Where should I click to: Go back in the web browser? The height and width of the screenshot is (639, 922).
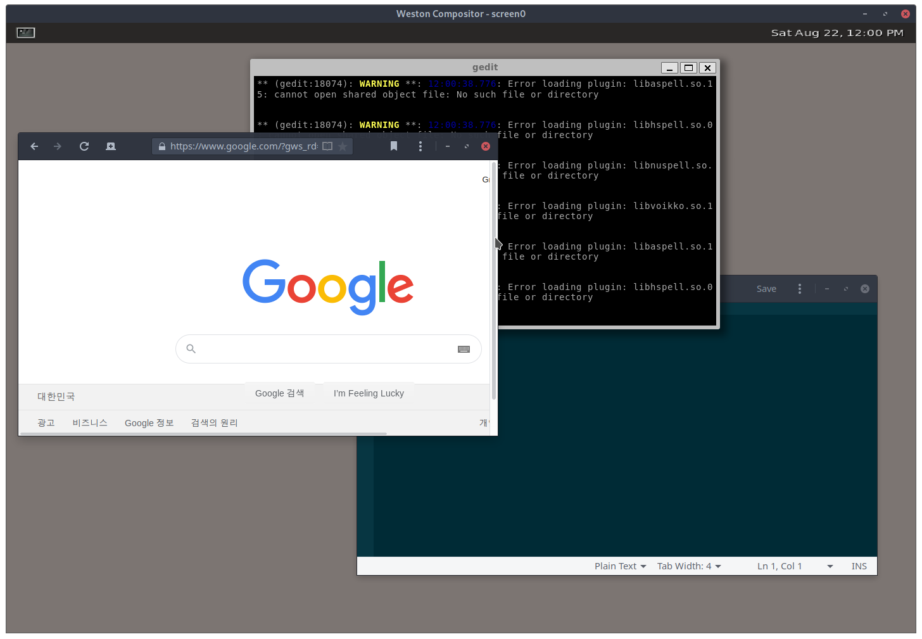pos(34,146)
